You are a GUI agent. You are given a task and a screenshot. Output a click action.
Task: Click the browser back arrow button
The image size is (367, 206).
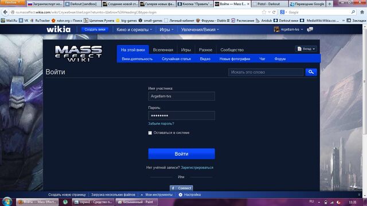pos(5,12)
